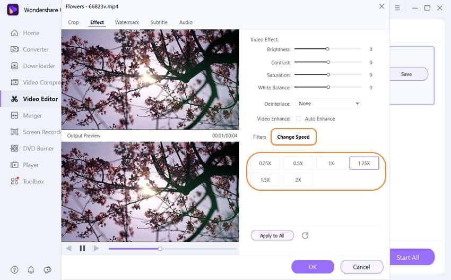The image size is (451, 280).
Task: Click the Brightness value 0
Action: 371,49
